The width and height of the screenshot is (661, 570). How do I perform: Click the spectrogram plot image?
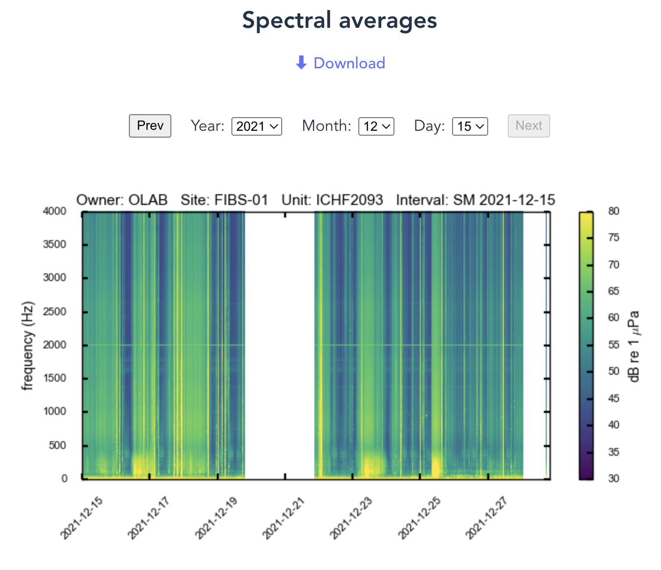coord(316,346)
